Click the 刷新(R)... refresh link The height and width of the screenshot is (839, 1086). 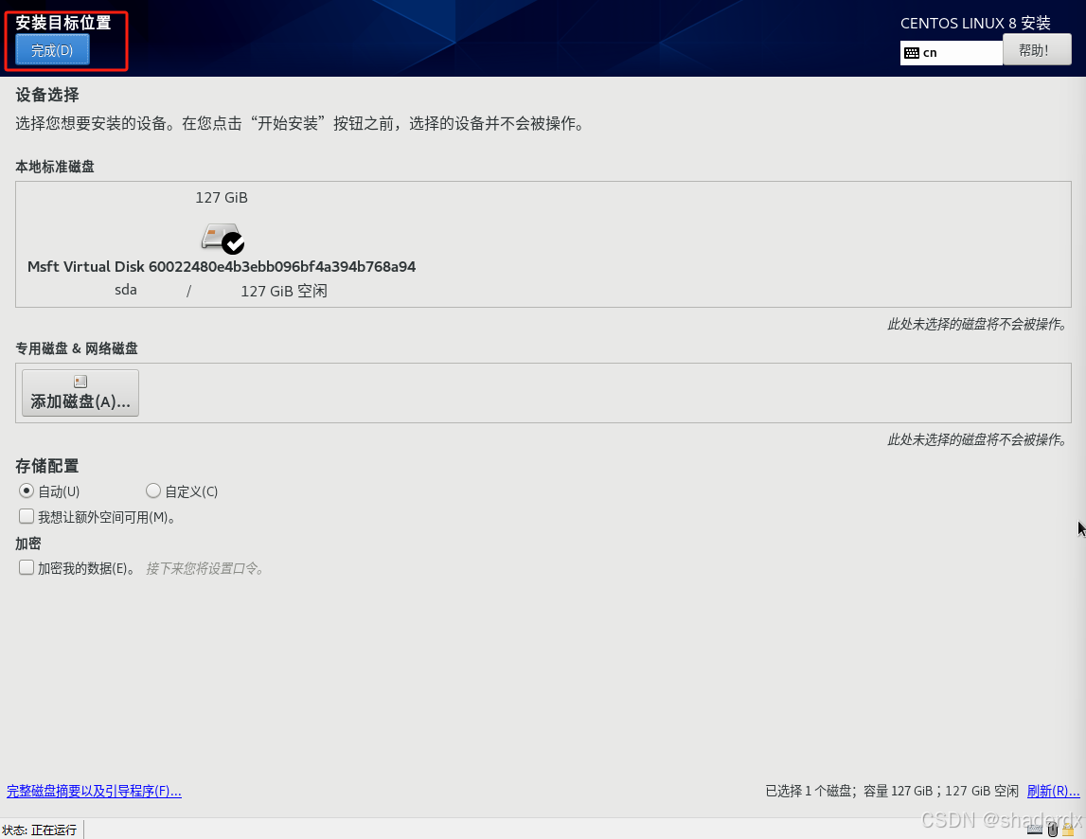[x=1053, y=791]
